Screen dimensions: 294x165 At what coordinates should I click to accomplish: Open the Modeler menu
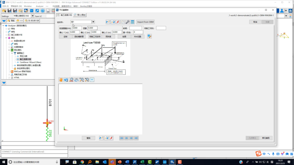point(28,6)
